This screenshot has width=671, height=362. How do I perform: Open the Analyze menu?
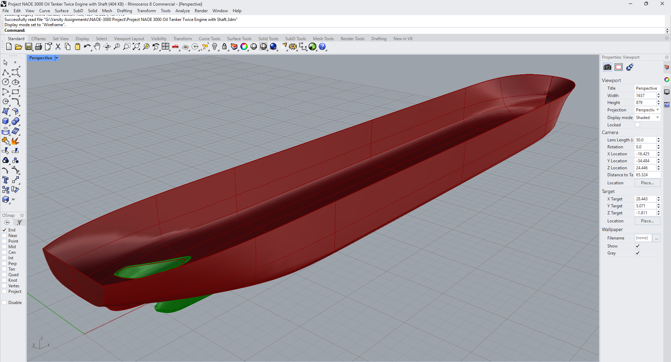(182, 11)
